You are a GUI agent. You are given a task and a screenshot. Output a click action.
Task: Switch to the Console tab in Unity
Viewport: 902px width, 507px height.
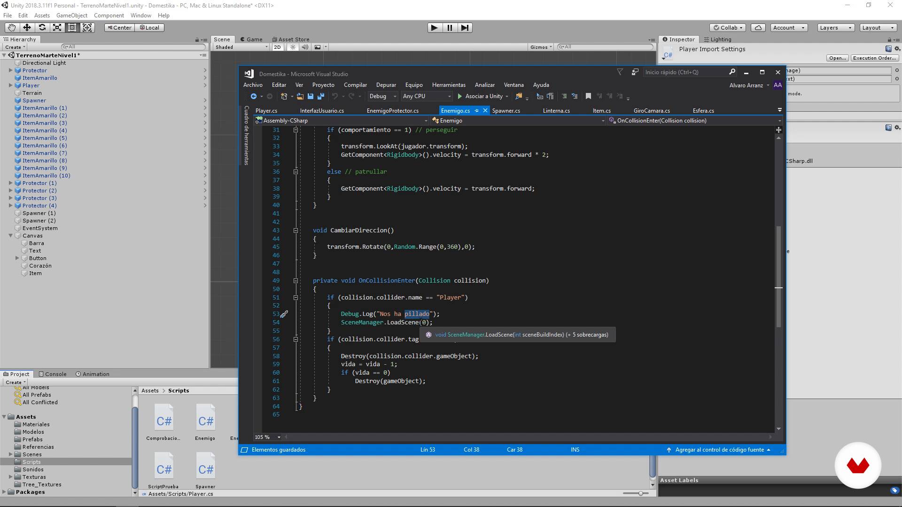(x=53, y=374)
